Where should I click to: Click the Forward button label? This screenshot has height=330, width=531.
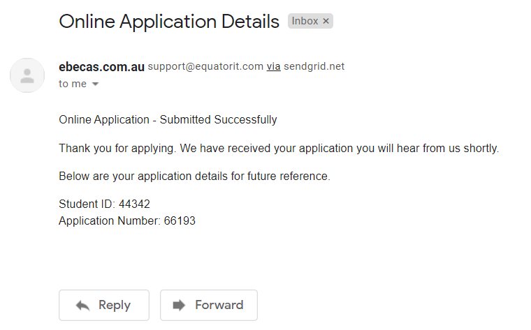(219, 305)
